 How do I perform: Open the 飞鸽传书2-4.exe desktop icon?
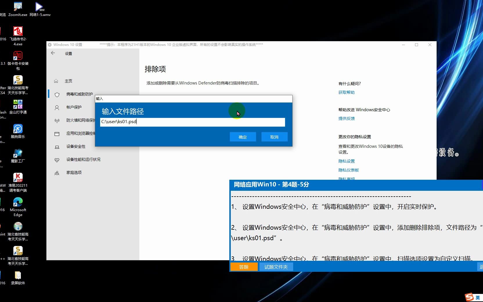pyautogui.click(x=18, y=36)
